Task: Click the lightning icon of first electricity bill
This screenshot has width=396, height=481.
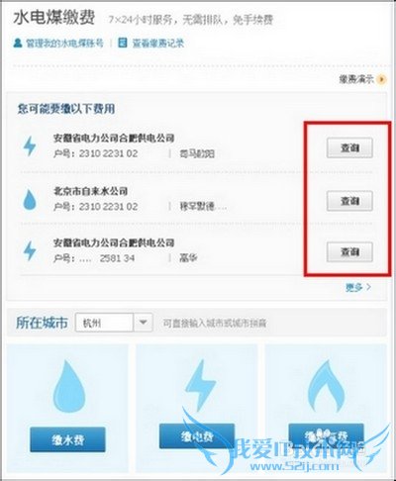Action: 30,145
